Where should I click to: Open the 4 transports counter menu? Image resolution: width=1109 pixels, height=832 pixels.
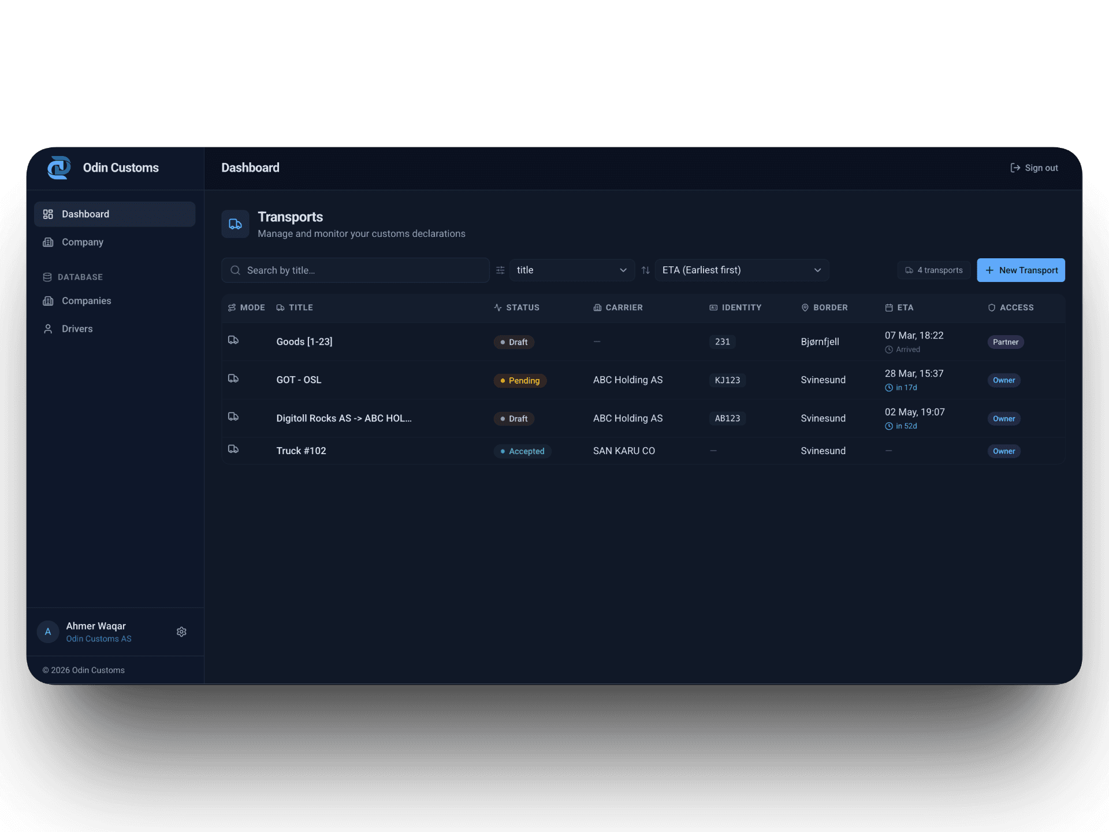click(933, 270)
